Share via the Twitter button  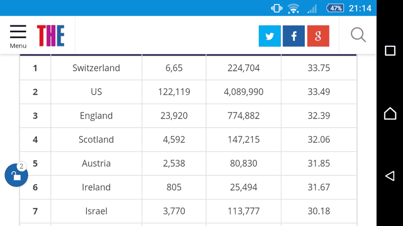pyautogui.click(x=270, y=36)
